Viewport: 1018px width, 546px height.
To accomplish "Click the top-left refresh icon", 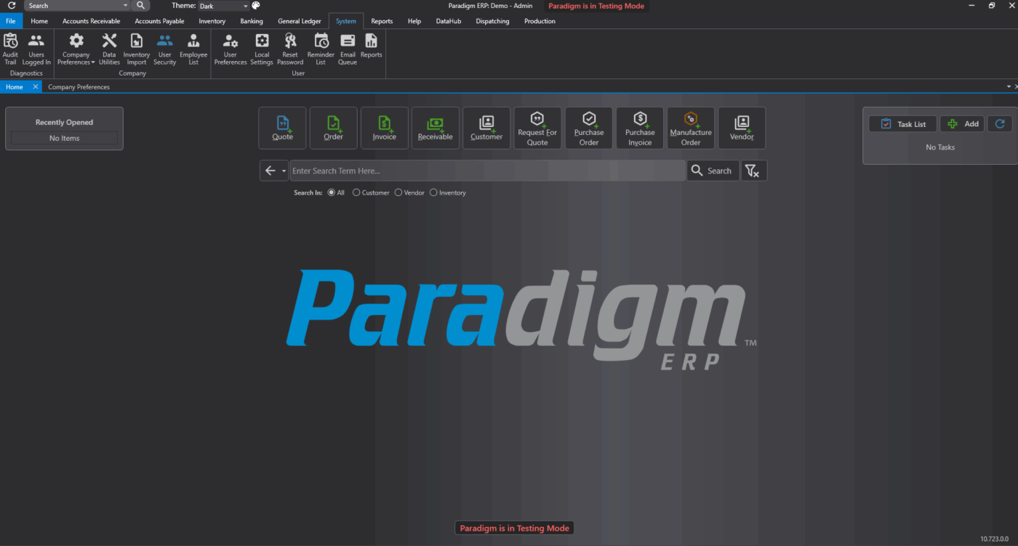I will click(x=11, y=5).
